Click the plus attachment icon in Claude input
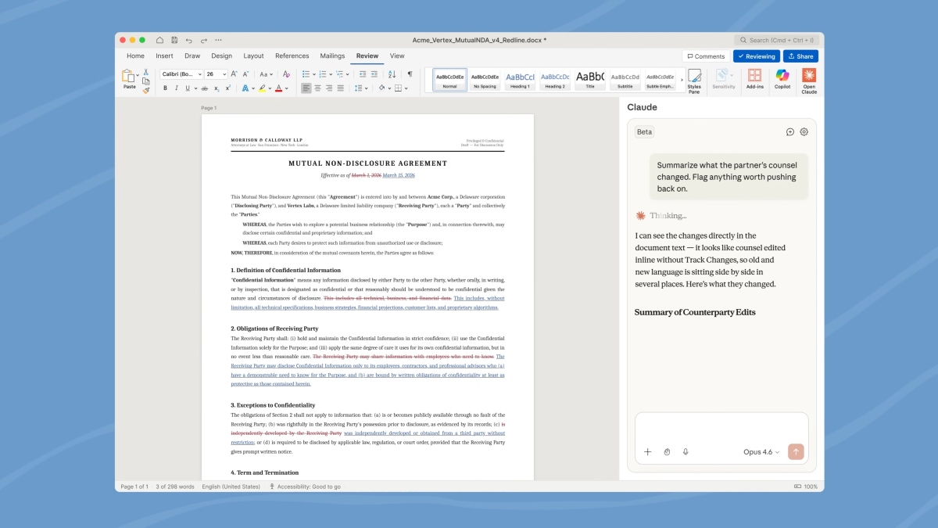This screenshot has width=938, height=528. pyautogui.click(x=647, y=452)
